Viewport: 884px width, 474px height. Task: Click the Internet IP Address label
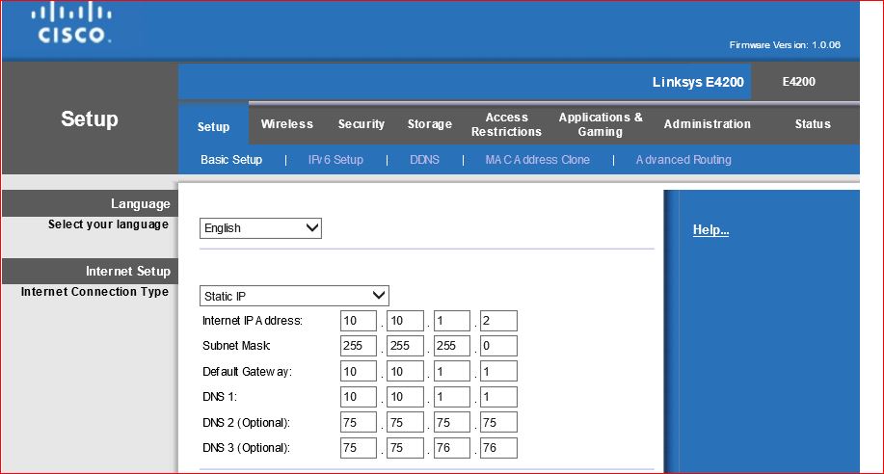coord(252,321)
